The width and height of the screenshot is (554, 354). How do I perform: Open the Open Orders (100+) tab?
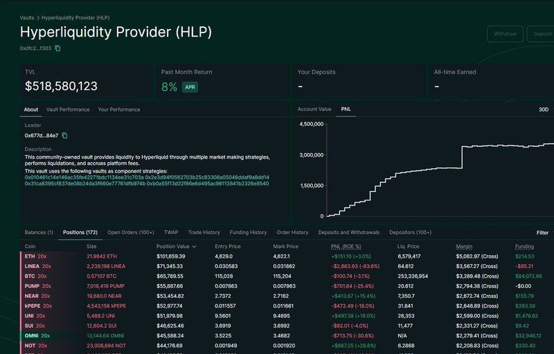pos(131,233)
